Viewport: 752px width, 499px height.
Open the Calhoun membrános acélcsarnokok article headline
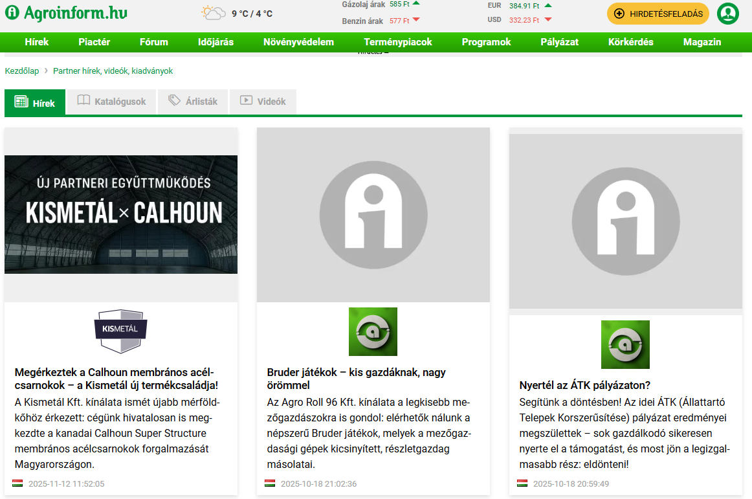(x=116, y=378)
